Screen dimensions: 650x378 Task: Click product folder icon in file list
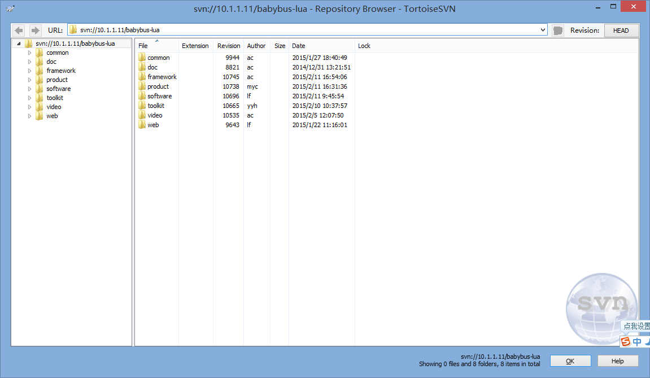point(142,86)
